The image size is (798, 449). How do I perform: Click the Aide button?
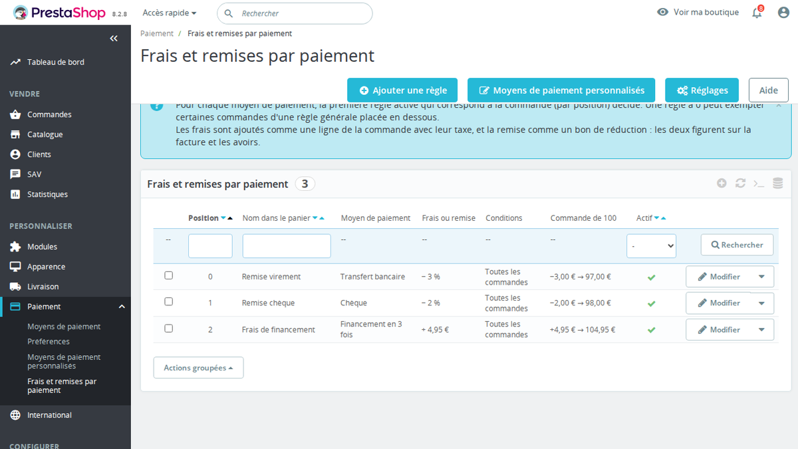[x=769, y=90]
